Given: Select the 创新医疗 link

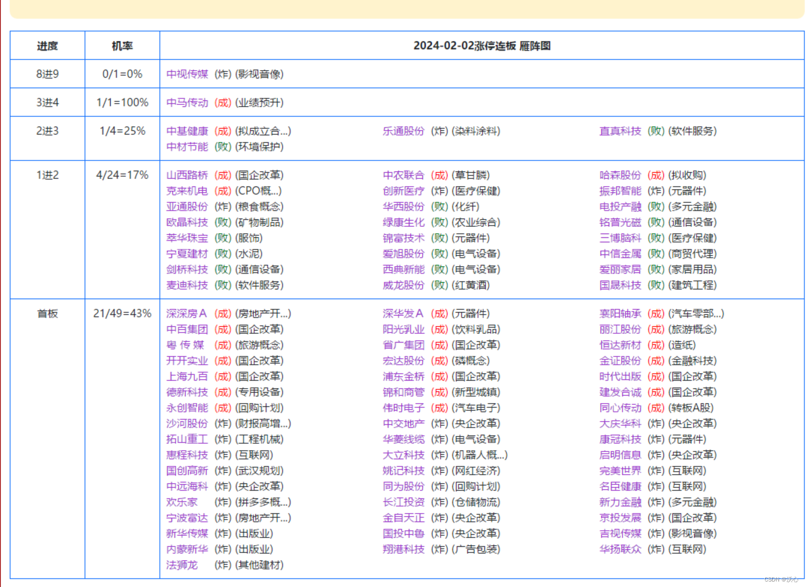Looking at the screenshot, I should (x=404, y=191).
